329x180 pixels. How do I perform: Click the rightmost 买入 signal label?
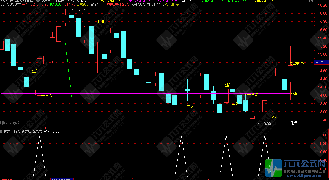274,118
